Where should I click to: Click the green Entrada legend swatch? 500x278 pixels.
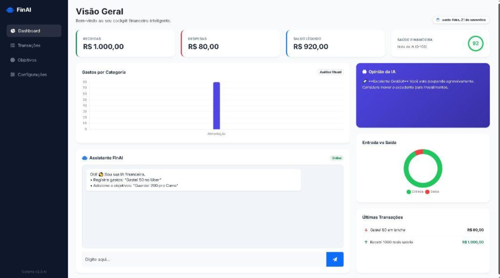409,192
